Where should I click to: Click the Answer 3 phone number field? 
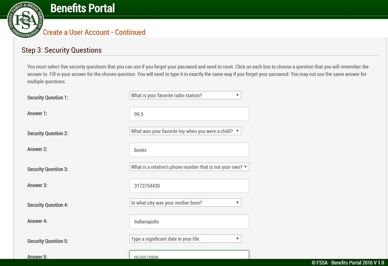coord(189,186)
